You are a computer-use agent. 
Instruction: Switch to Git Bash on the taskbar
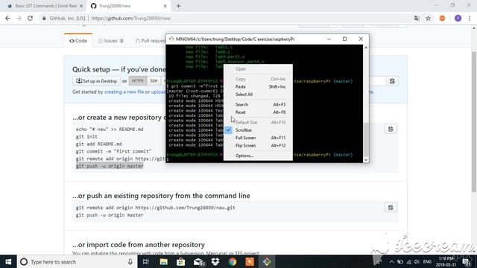[x=267, y=261]
